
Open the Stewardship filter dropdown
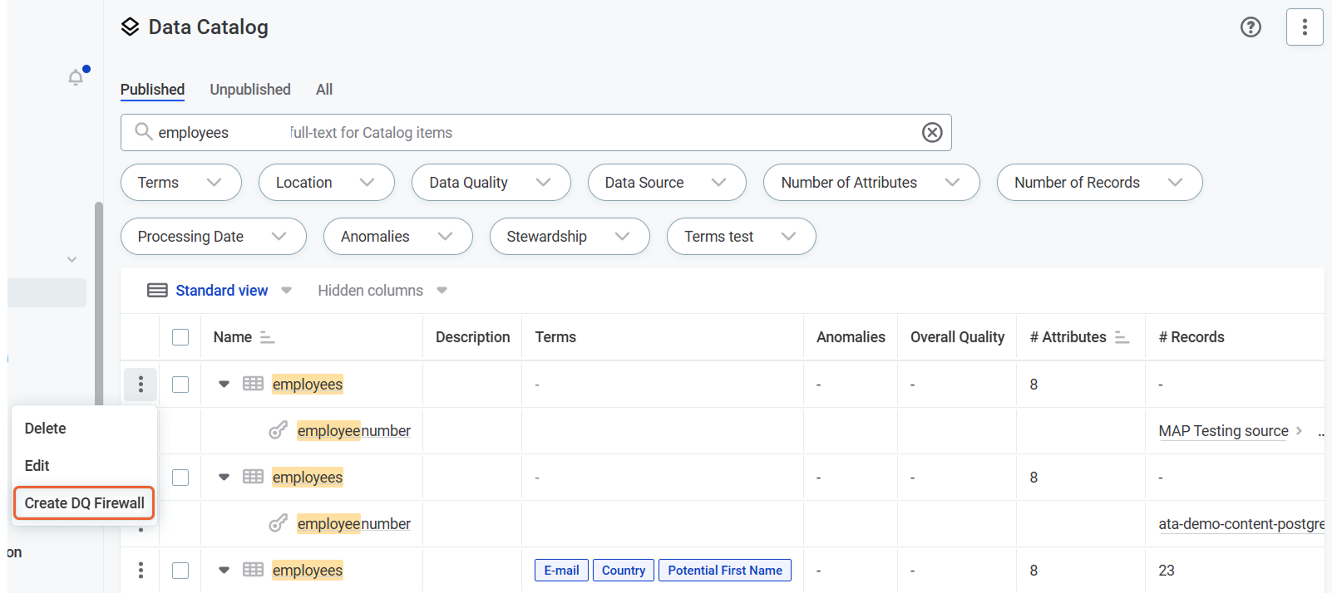click(x=570, y=237)
